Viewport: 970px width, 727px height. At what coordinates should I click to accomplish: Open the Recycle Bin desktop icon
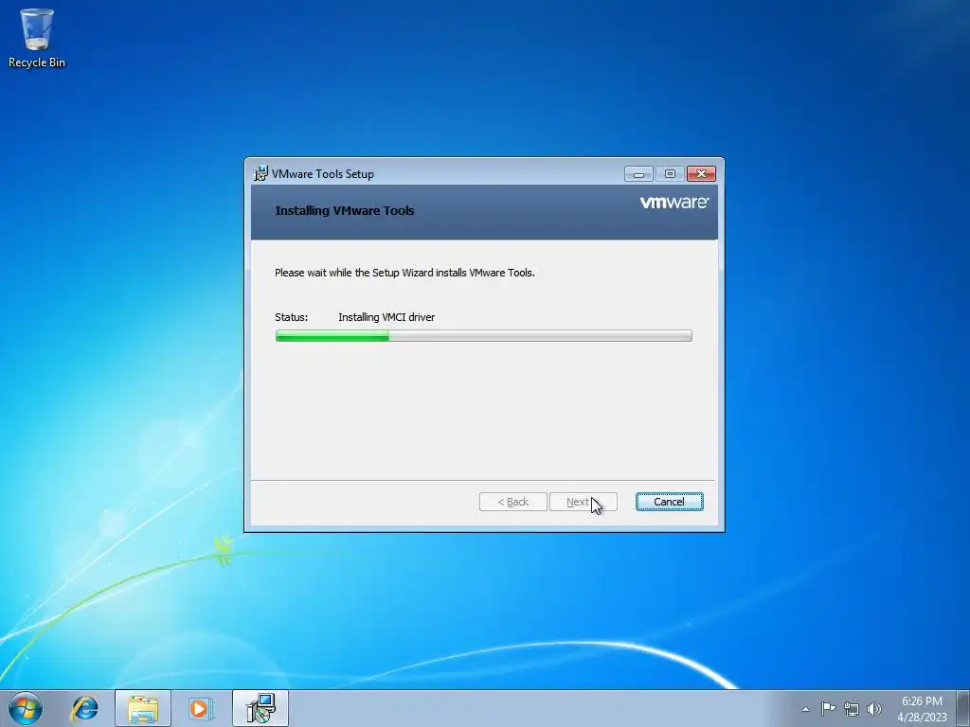point(37,38)
